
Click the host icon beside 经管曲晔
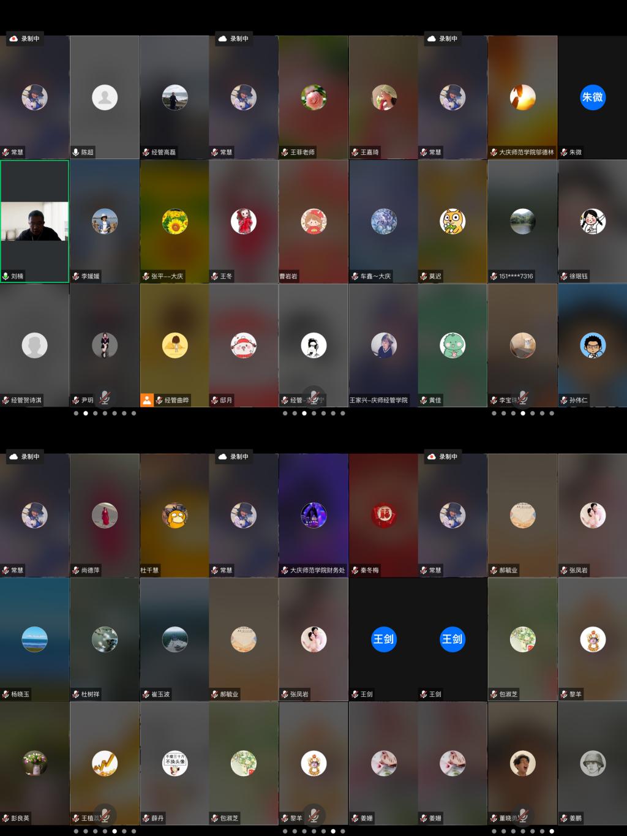tap(147, 400)
